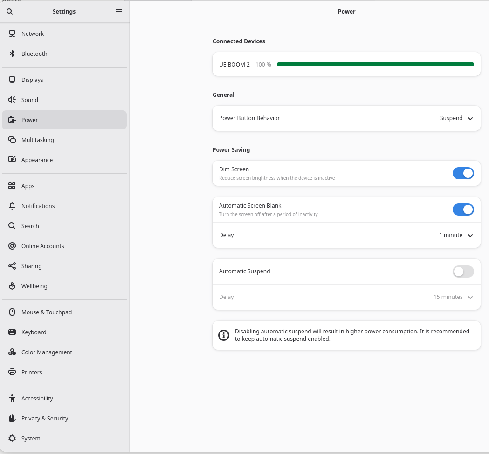Open Power Button Behavior dropdown
Image resolution: width=489 pixels, height=454 pixels.
(456, 118)
